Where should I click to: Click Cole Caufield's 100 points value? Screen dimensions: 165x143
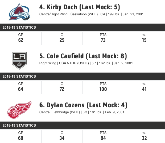click(x=103, y=89)
